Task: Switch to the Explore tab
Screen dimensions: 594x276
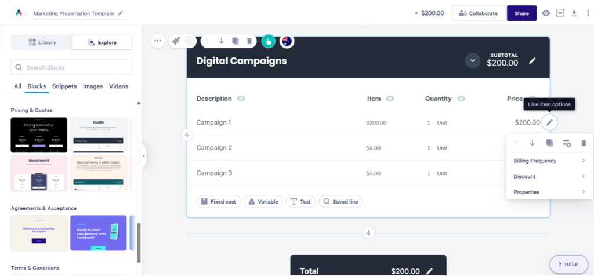Action: pyautogui.click(x=102, y=42)
